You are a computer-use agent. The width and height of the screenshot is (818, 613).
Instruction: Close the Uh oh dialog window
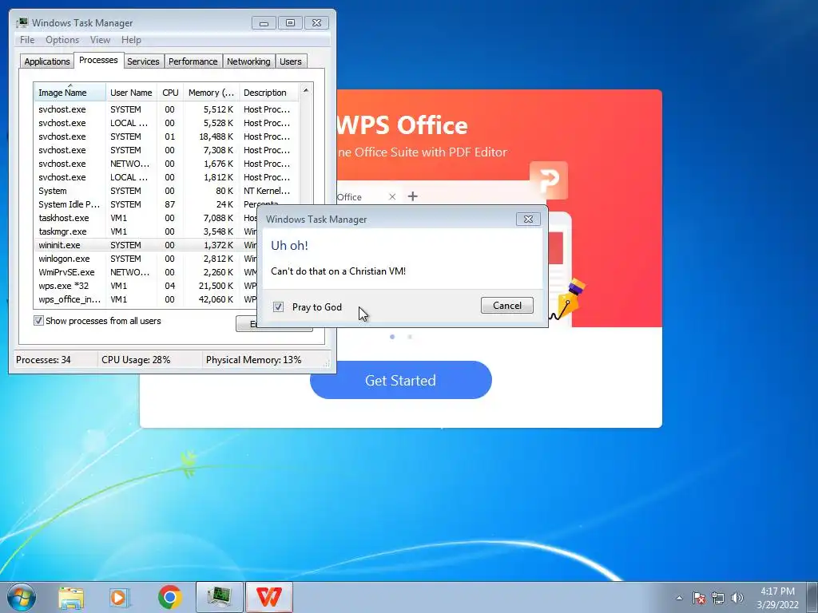coord(528,219)
